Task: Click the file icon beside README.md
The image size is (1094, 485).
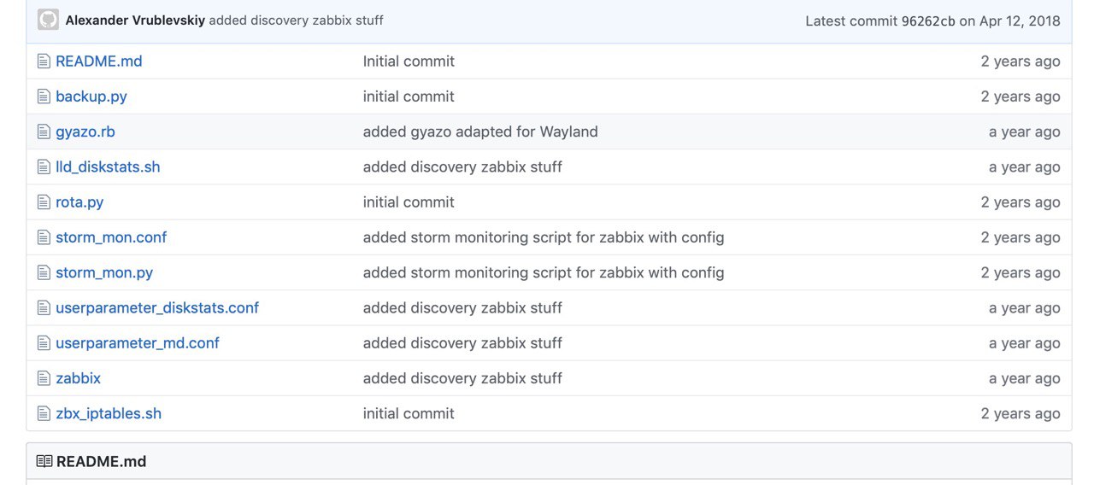Action: point(44,61)
